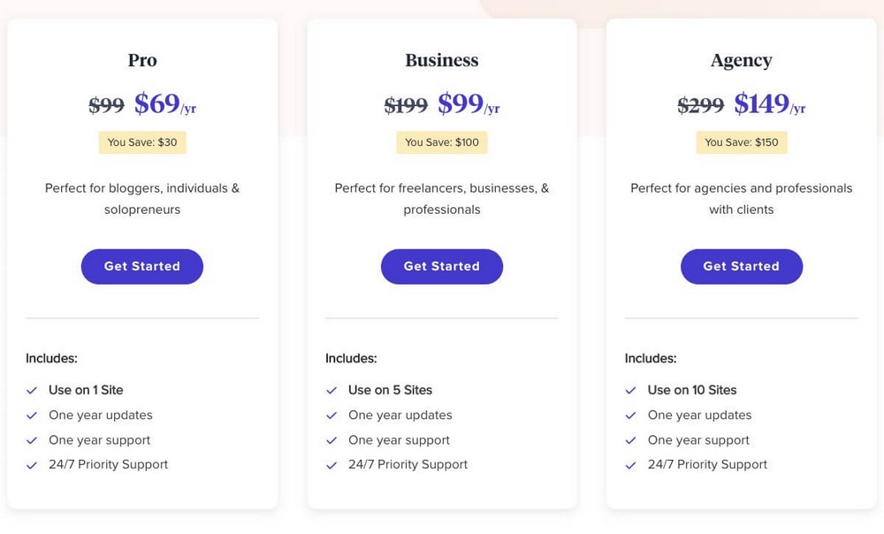884x534 pixels.
Task: Click checkmark beside Use on 5 Sites
Action: click(331, 390)
